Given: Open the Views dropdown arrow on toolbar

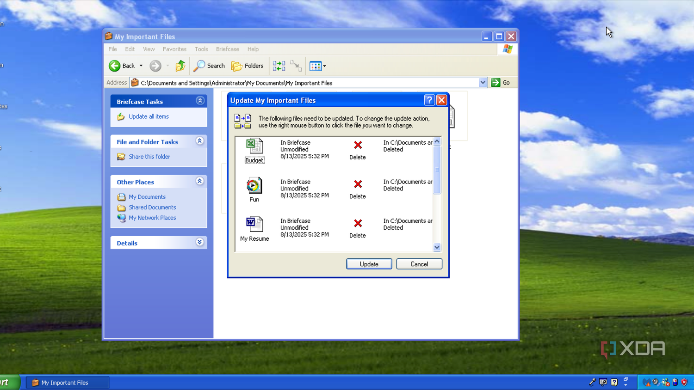Looking at the screenshot, I should (324, 66).
